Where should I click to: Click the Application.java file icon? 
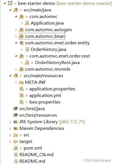pyautogui.click(x=27, y=23)
